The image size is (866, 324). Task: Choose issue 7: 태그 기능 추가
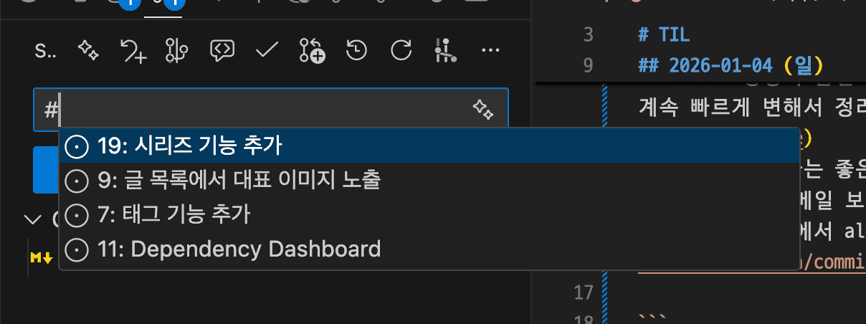[x=429, y=215]
